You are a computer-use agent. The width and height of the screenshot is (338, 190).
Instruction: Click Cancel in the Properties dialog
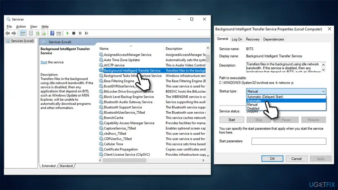[x=296, y=159]
